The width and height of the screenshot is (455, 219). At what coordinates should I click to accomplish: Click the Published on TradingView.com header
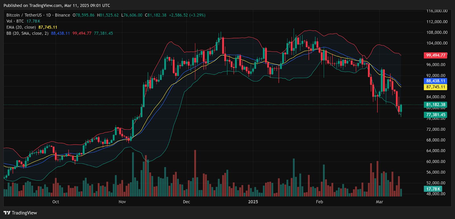tap(57, 5)
